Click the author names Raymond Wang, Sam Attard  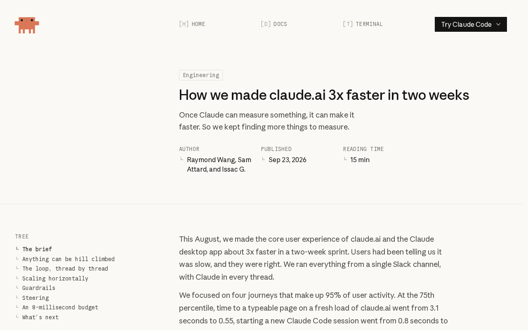[x=219, y=164]
